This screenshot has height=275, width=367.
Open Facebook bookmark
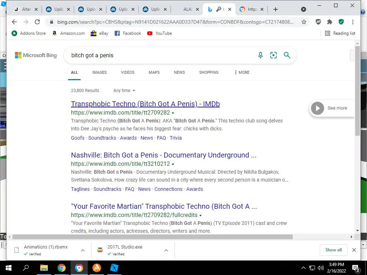click(128, 33)
